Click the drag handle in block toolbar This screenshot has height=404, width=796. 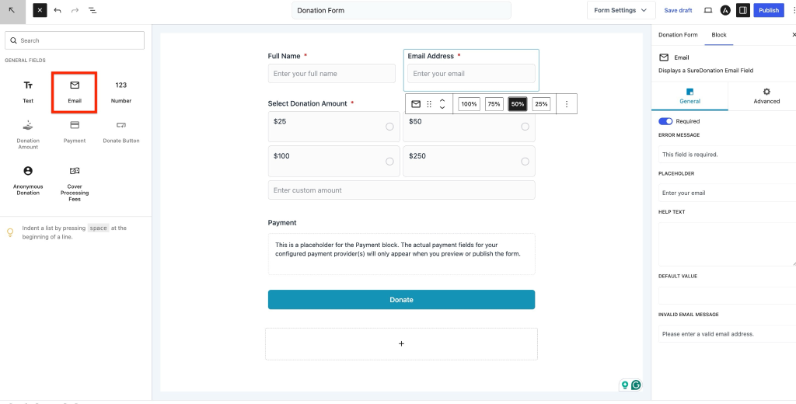tap(429, 104)
